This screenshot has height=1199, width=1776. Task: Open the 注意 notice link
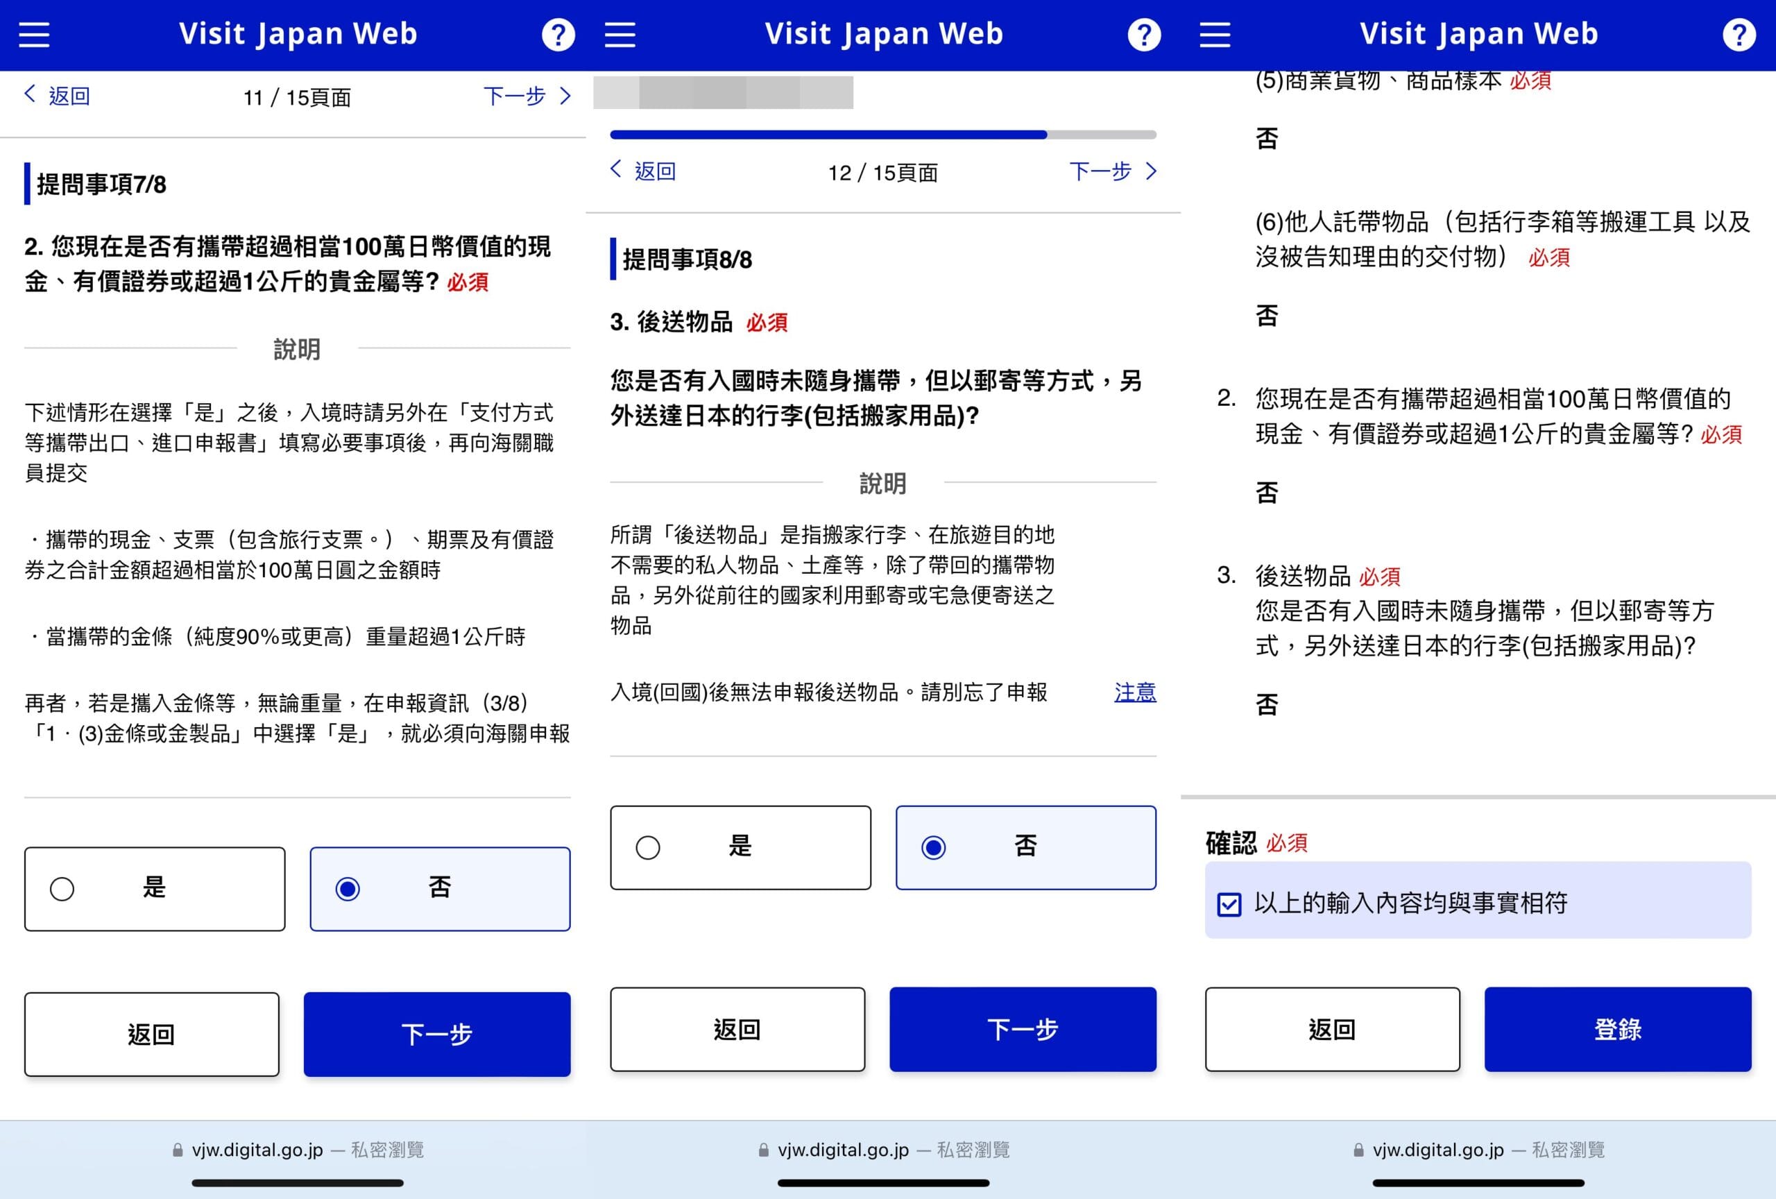[x=1134, y=692]
